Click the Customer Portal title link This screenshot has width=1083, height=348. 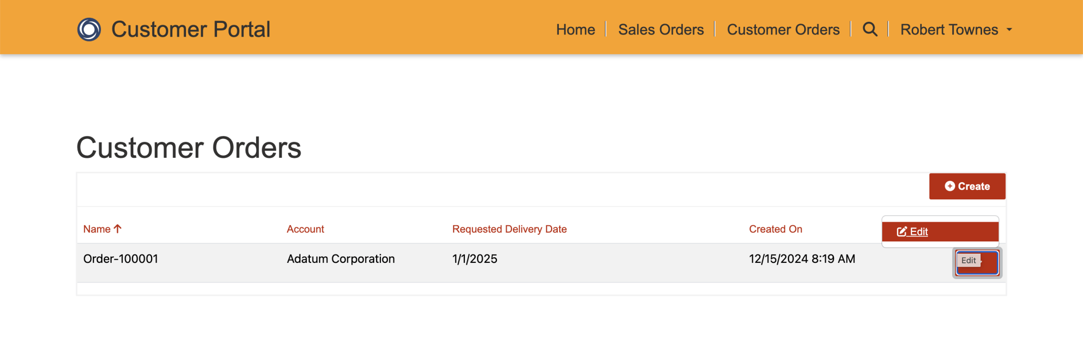[x=191, y=29]
